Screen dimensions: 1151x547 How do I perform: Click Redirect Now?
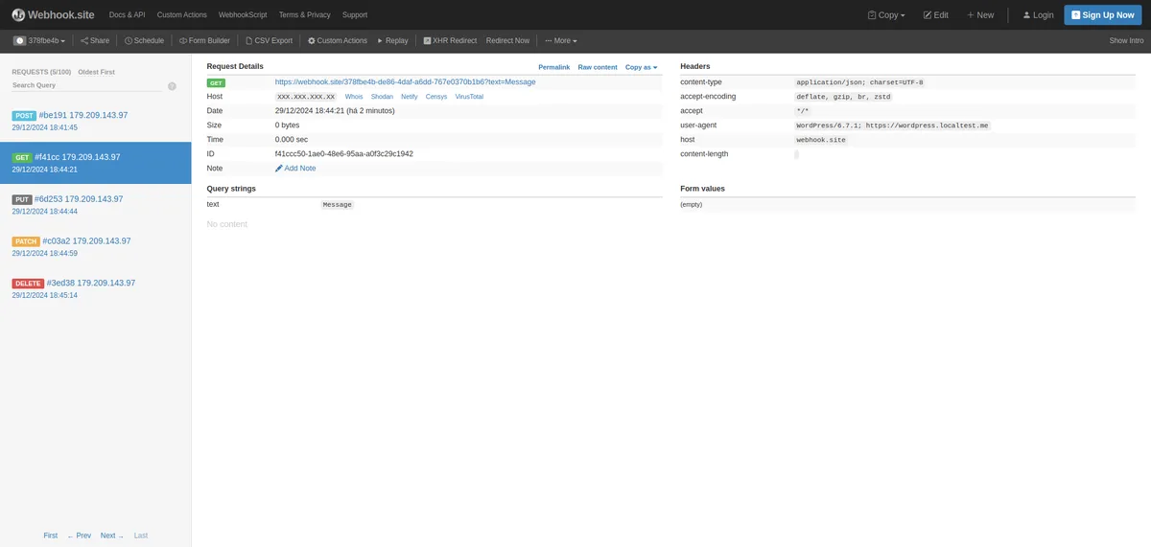[507, 41]
